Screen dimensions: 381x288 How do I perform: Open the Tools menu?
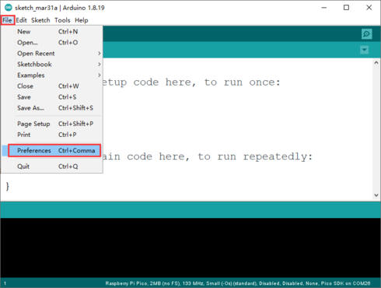pos(62,20)
